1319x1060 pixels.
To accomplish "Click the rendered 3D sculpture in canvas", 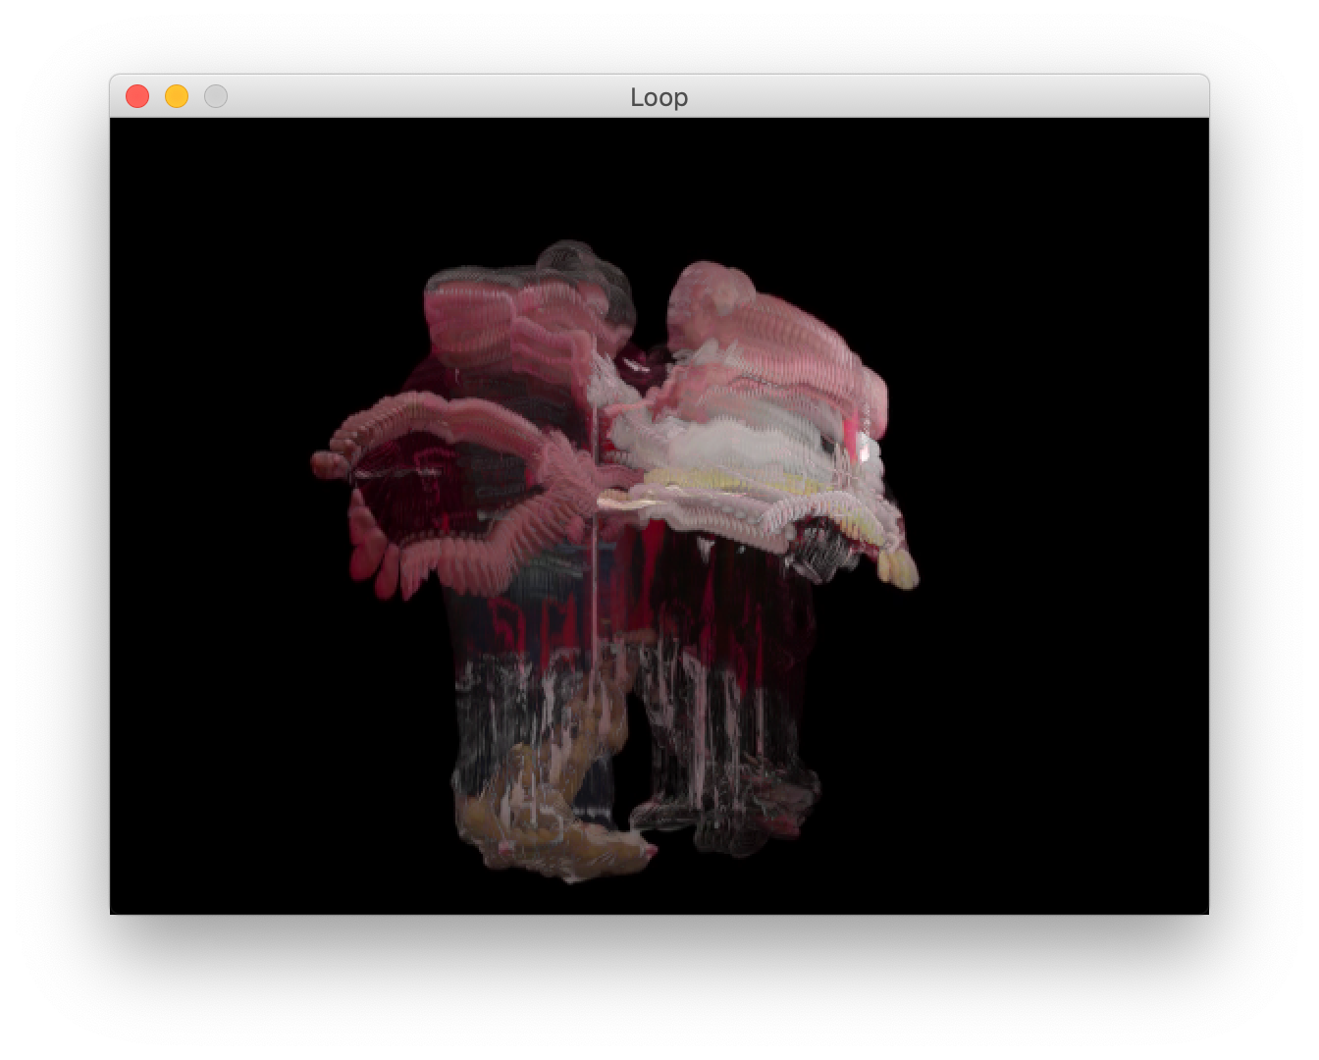I will click(614, 560).
